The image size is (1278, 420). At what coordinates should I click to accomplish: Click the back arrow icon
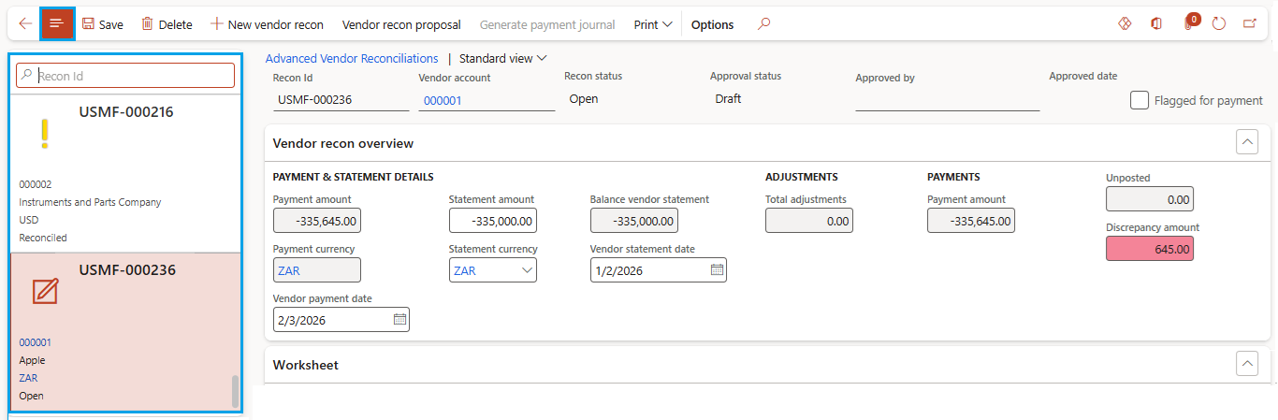coord(25,24)
